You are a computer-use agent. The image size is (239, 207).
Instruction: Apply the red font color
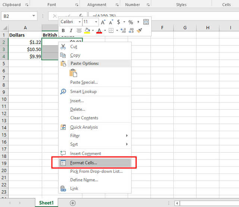tap(99, 31)
